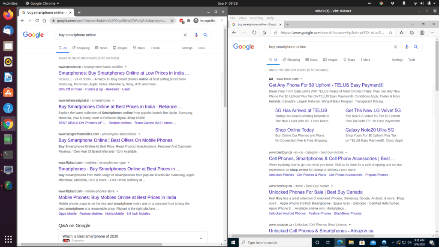Open the File menu in Virt Viewer
439x247 pixels.
tap(232, 18)
